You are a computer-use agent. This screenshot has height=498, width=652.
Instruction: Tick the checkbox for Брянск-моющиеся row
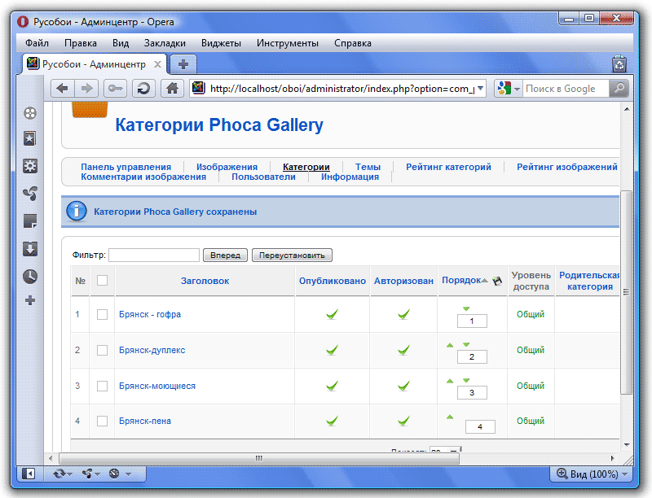point(102,386)
